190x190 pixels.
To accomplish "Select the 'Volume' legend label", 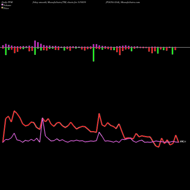I will [x=7, y=5].
